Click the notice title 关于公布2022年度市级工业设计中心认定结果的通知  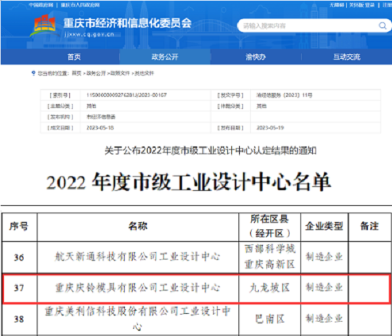tap(210, 150)
